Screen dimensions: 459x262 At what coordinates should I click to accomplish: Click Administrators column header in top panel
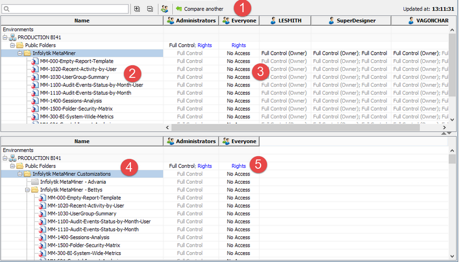[x=191, y=20]
